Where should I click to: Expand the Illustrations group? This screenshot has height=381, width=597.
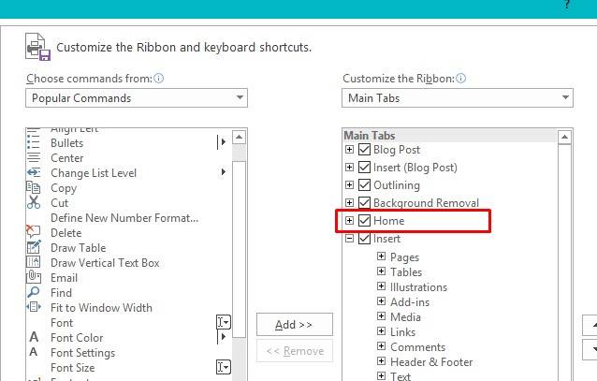tap(381, 286)
